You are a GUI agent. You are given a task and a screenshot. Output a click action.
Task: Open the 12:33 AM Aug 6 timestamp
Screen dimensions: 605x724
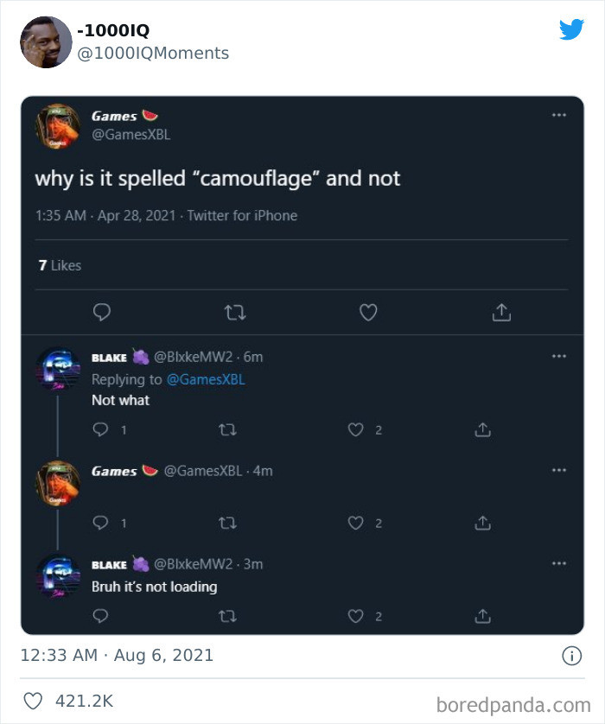[117, 656]
